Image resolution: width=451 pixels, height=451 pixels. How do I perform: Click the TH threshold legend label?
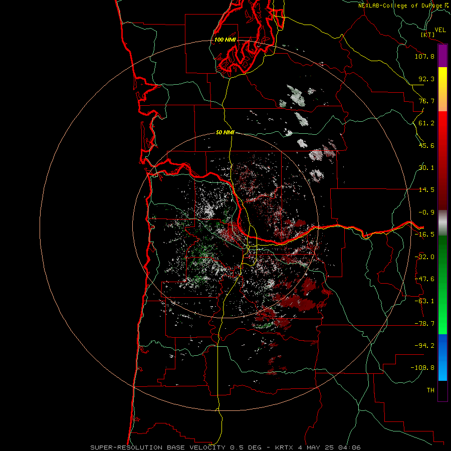tap(430, 390)
